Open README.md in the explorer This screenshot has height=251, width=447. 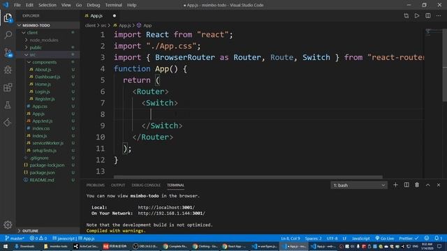point(42,180)
